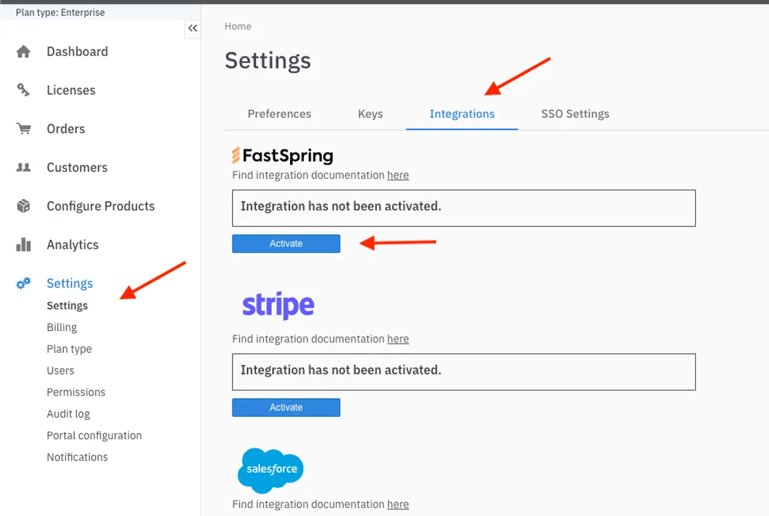View the SSO Settings tab
The image size is (769, 516).
coord(574,114)
